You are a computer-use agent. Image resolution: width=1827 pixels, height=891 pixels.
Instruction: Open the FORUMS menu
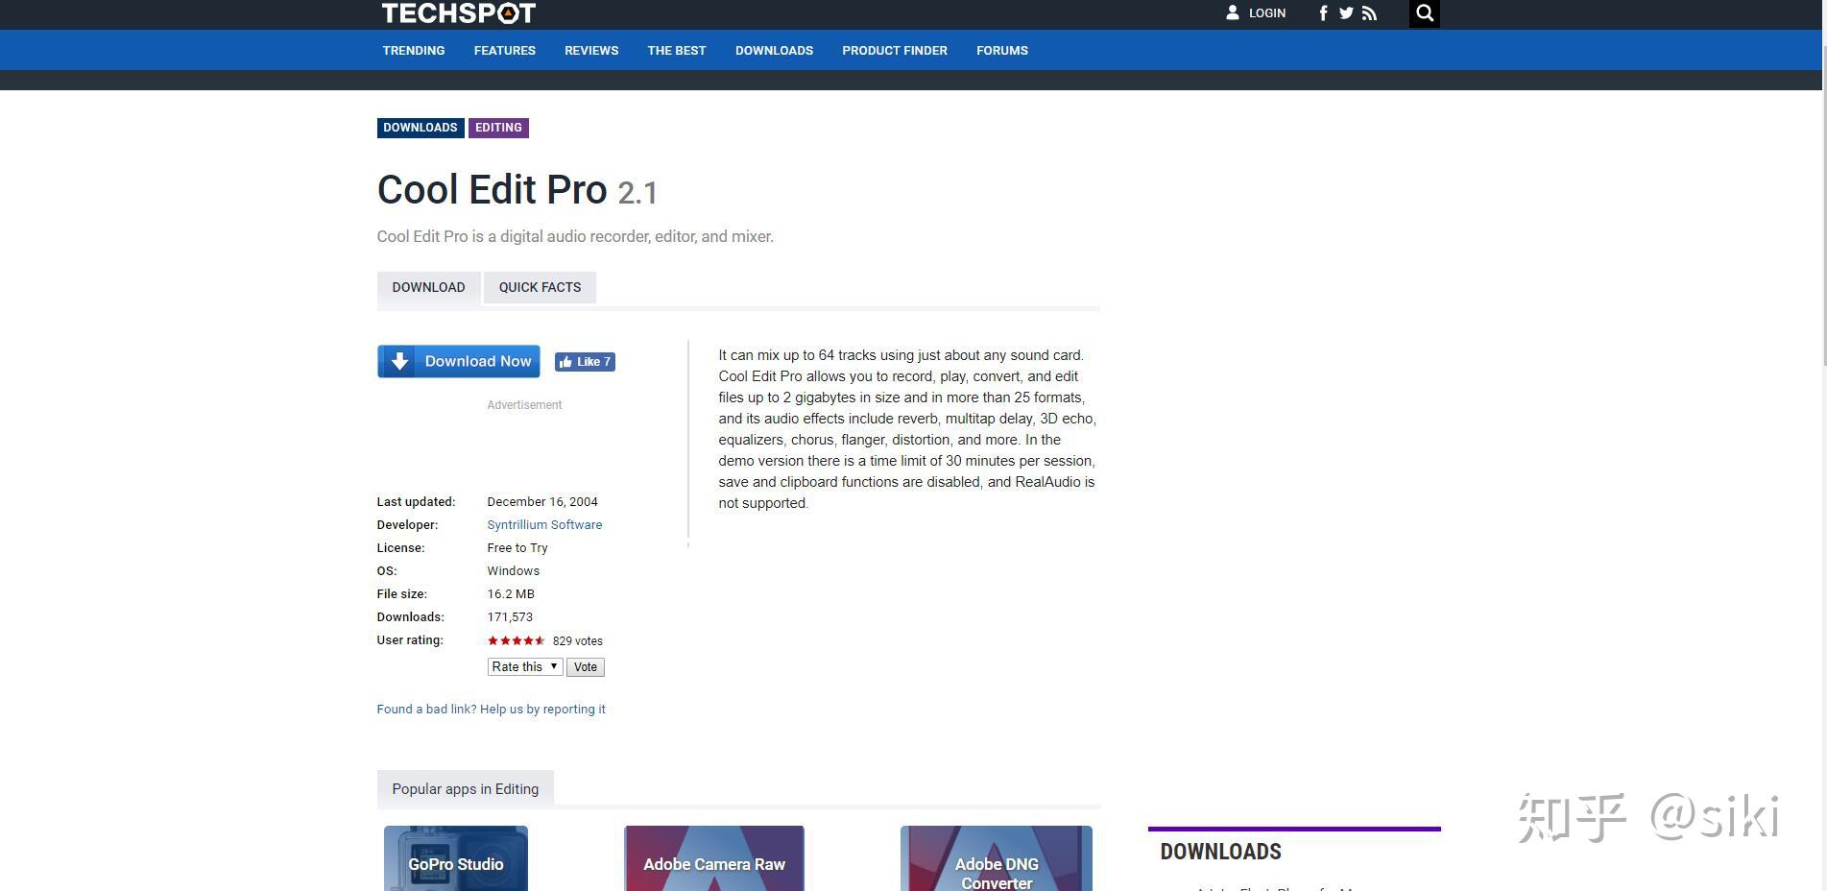click(x=1002, y=50)
